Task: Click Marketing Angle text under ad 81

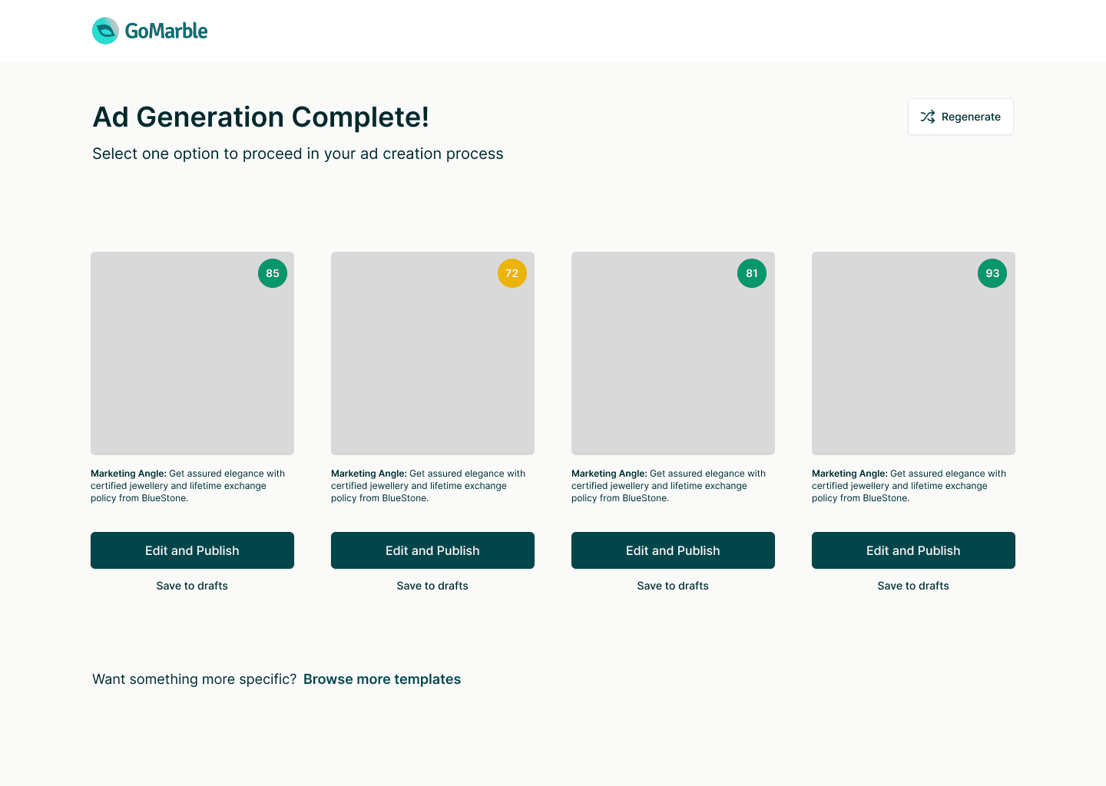Action: click(669, 486)
